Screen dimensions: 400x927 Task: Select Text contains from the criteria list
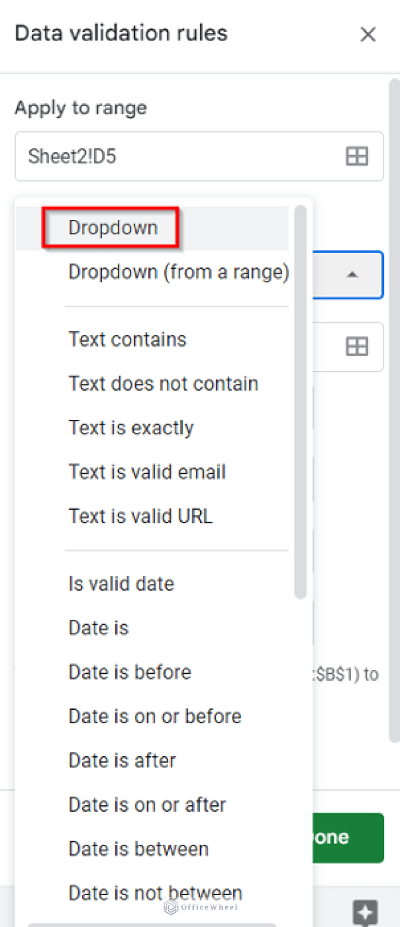[x=127, y=339]
